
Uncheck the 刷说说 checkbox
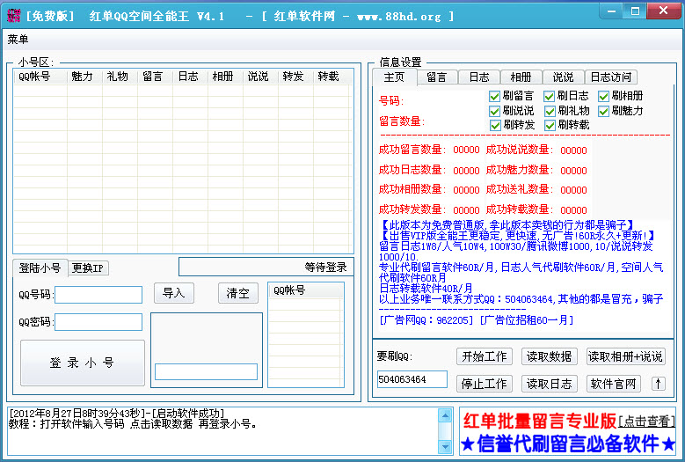pos(494,111)
